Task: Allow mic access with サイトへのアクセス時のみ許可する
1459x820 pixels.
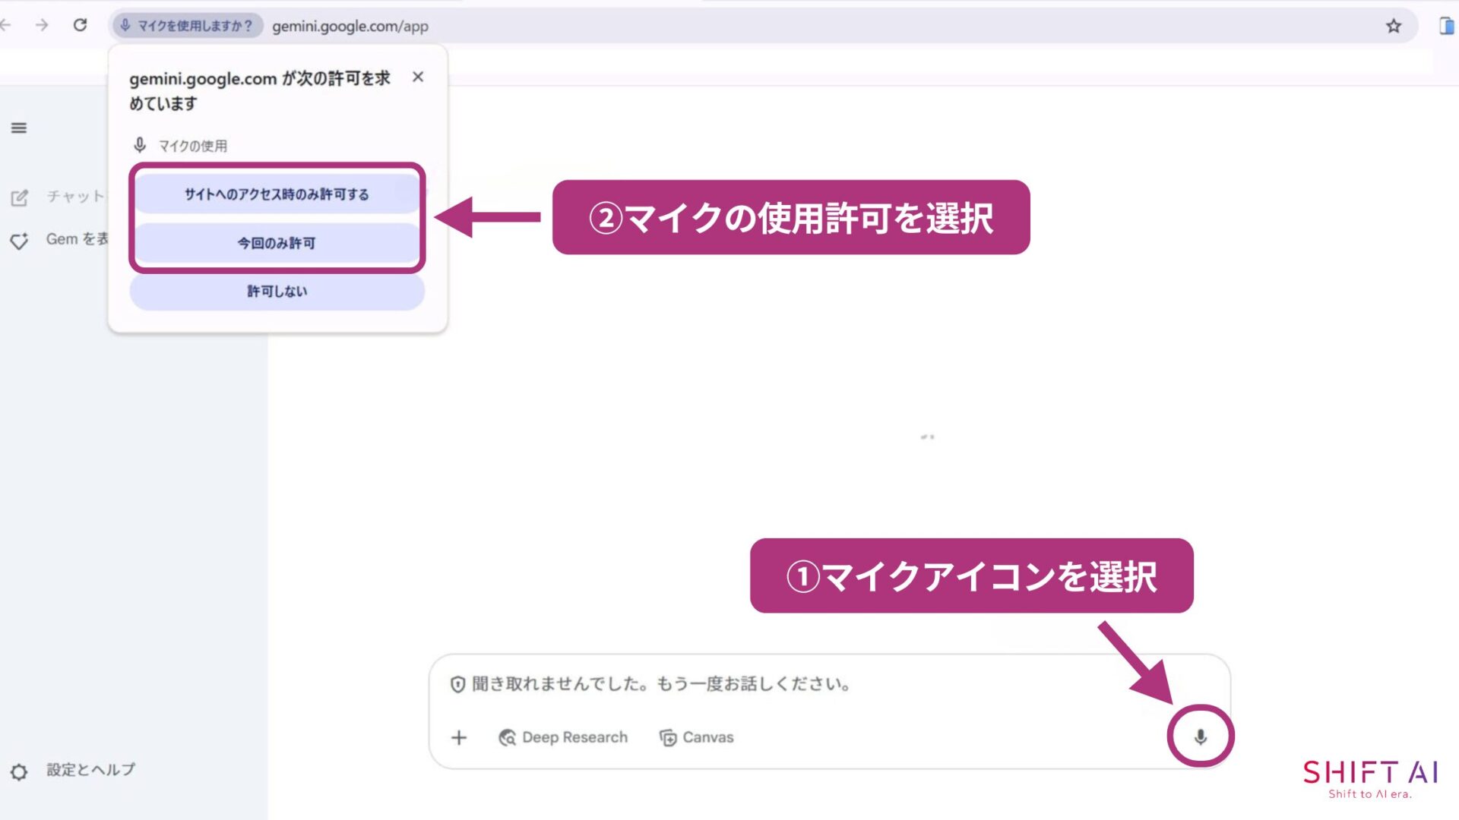Action: (x=277, y=194)
